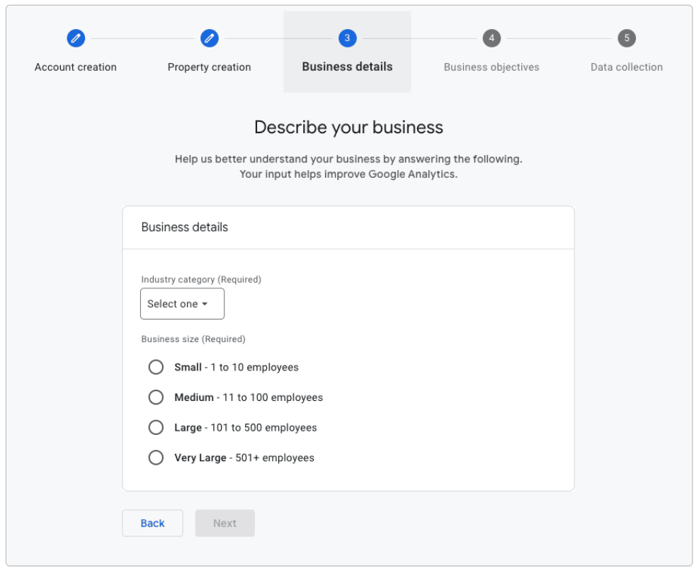The width and height of the screenshot is (699, 571).
Task: Click the dropdown arrow inside Select one
Action: [205, 303]
